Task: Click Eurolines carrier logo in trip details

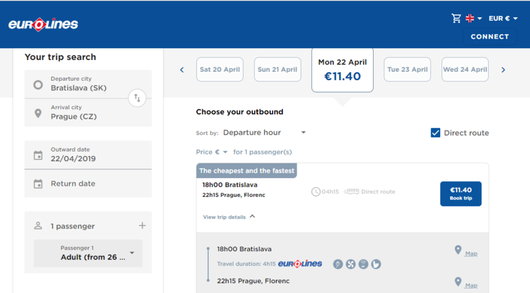Action: point(300,263)
